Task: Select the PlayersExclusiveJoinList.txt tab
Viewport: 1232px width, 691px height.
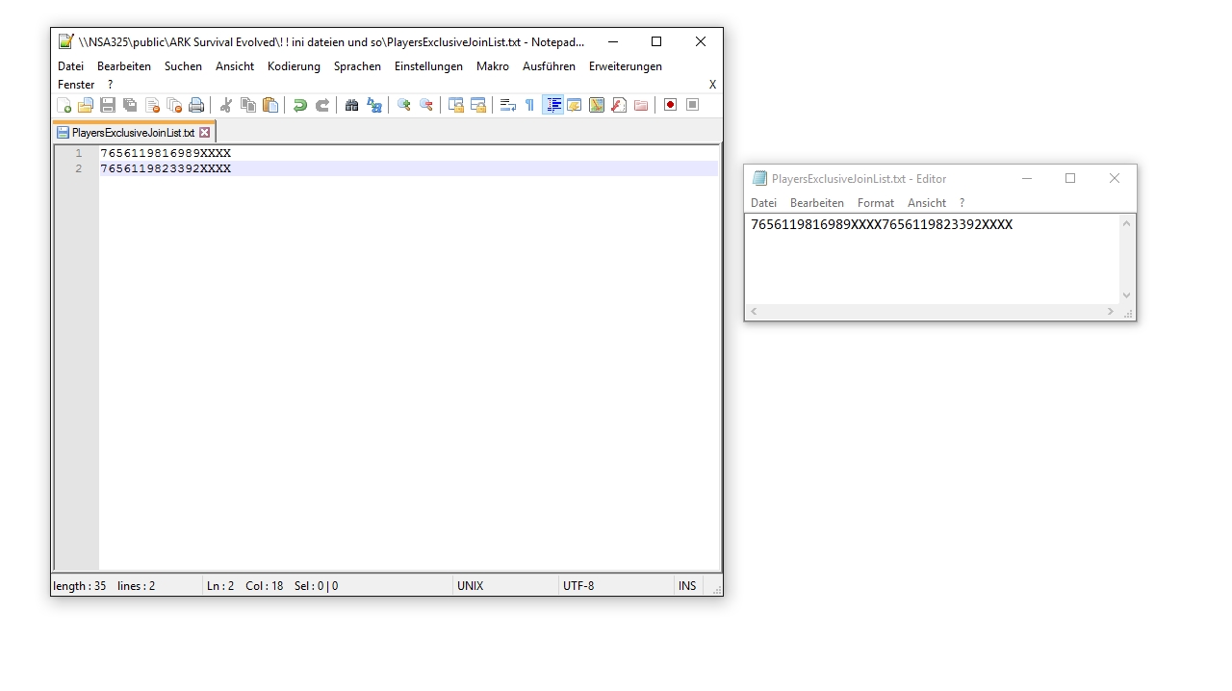Action: pyautogui.click(x=134, y=133)
